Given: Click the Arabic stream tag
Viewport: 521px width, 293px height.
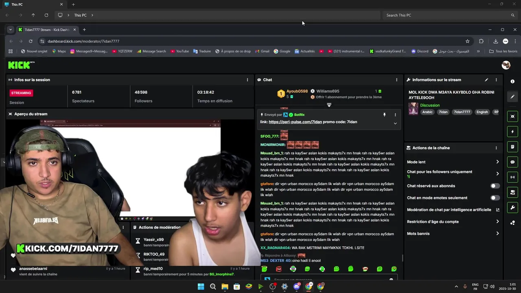Looking at the screenshot, I should (x=427, y=112).
